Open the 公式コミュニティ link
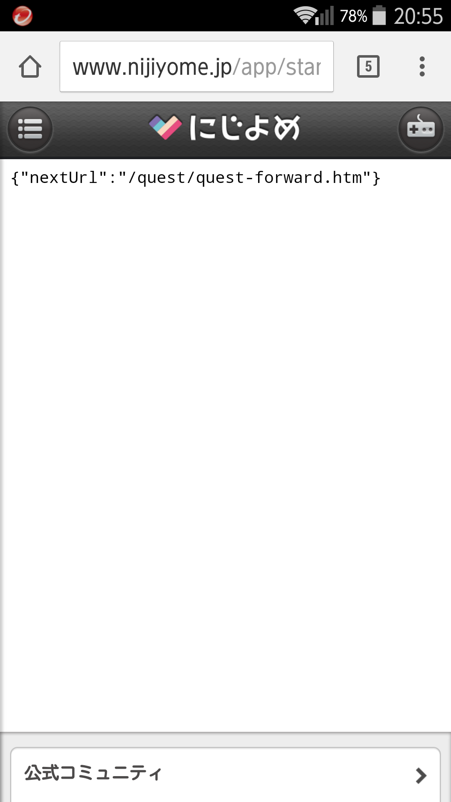The image size is (451, 802). (225, 775)
